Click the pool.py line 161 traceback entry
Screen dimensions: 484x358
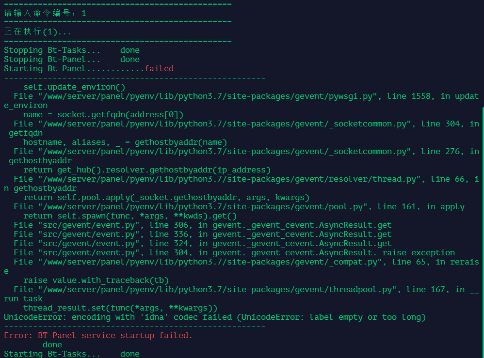(239, 206)
